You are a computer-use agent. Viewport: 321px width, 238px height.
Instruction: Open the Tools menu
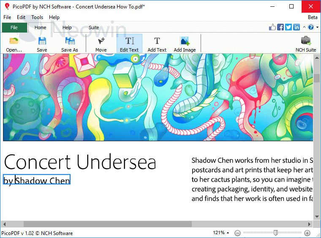(x=37, y=17)
